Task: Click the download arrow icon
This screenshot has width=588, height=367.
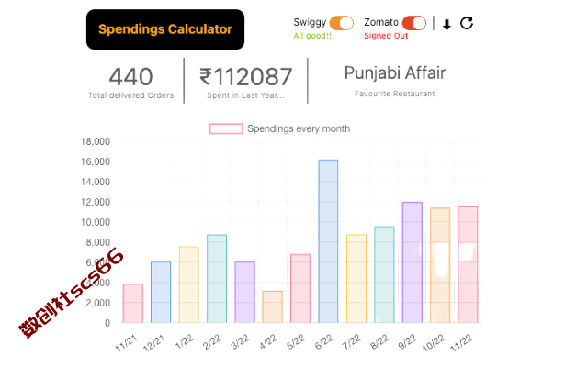Action: point(447,25)
